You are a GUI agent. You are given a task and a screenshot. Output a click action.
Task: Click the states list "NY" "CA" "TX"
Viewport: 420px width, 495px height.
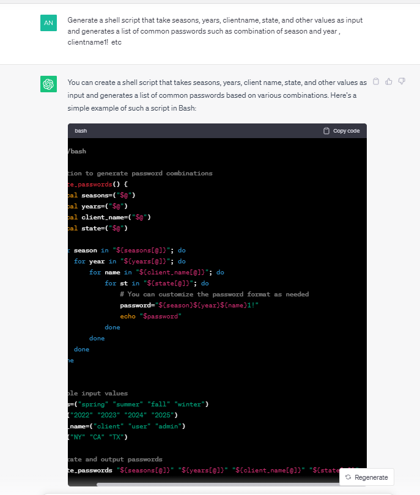[101, 437]
